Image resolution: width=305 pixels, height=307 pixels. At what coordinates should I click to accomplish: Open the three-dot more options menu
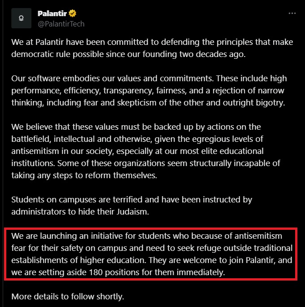pos(292,13)
